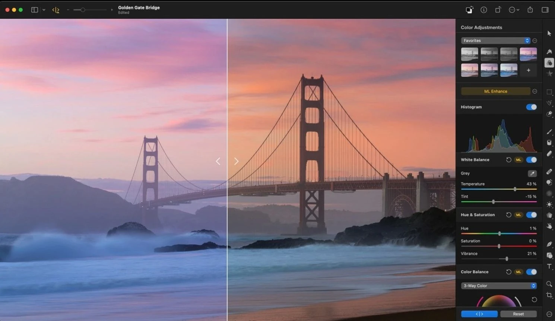Disable the White Balance adjustment toggle
Image resolution: width=555 pixels, height=321 pixels.
[x=532, y=160]
